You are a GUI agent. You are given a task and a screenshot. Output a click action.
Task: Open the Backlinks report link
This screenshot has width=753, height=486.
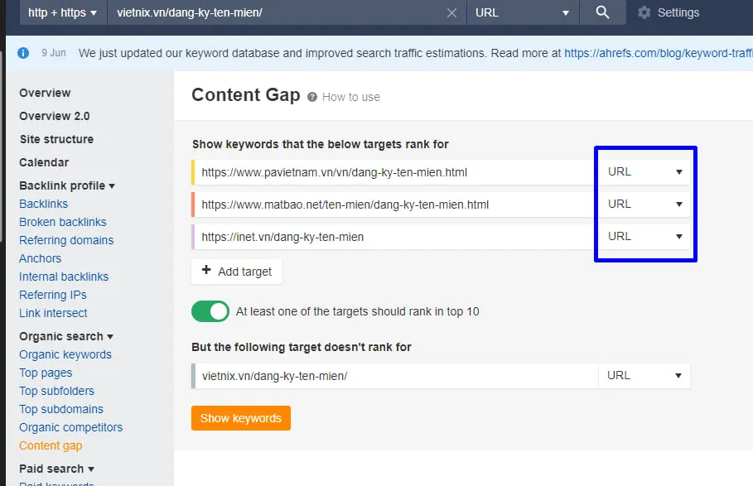[x=43, y=204]
